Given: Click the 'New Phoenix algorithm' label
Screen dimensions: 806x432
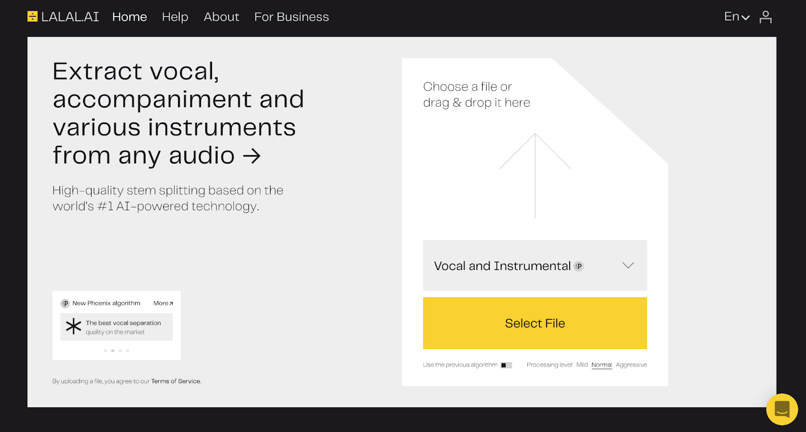Looking at the screenshot, I should [106, 303].
